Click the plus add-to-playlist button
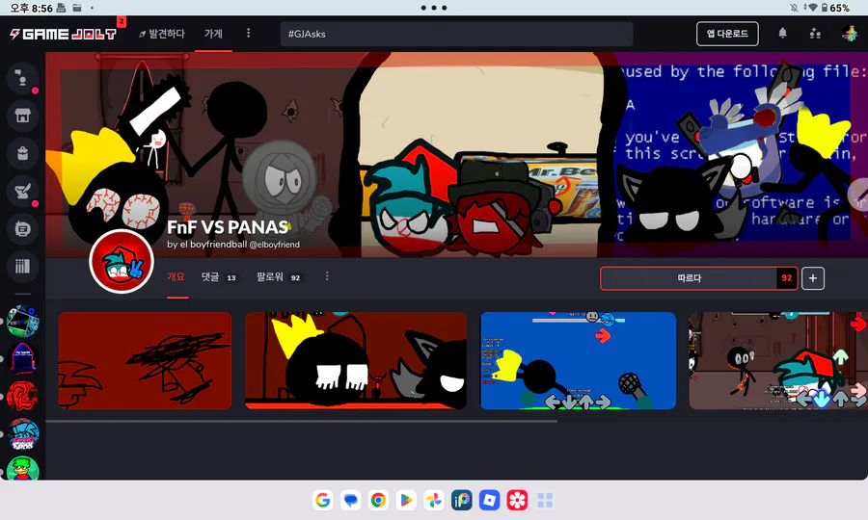The image size is (868, 520). pos(813,278)
